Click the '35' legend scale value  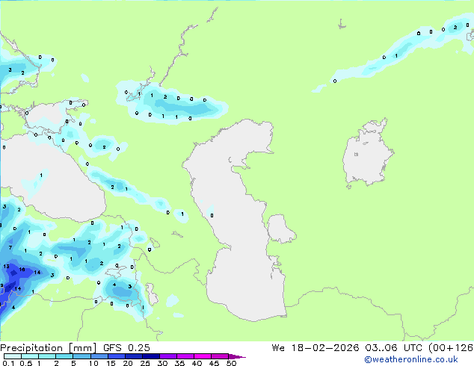click(179, 363)
